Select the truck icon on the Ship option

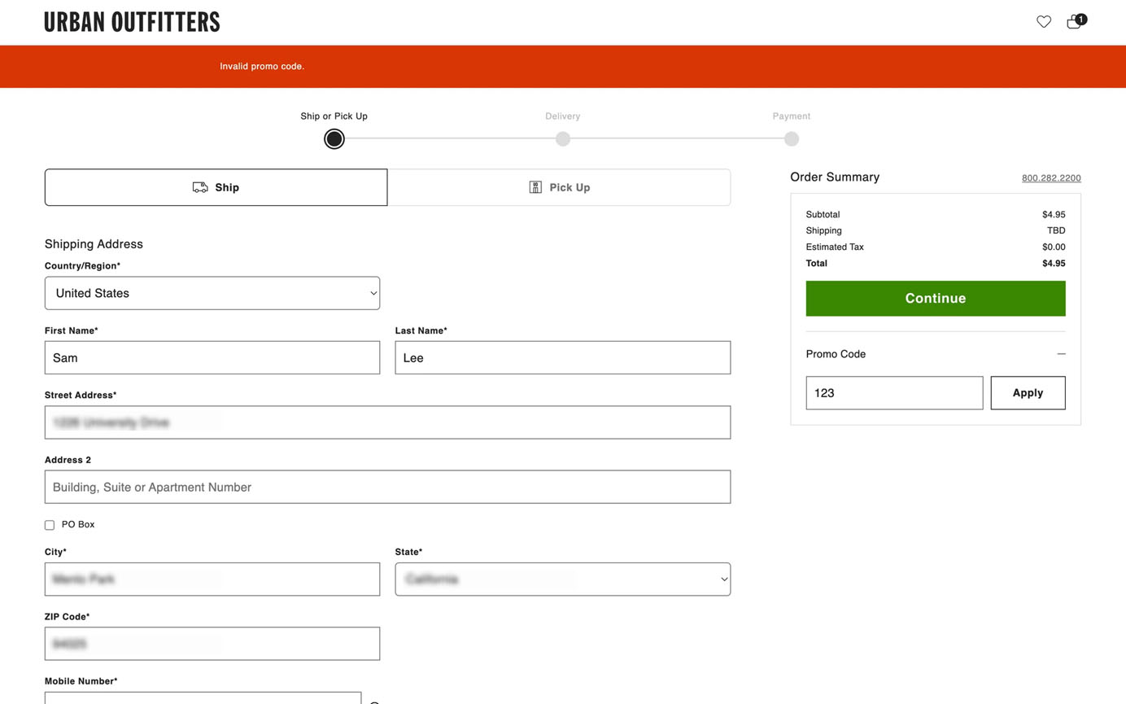(199, 187)
